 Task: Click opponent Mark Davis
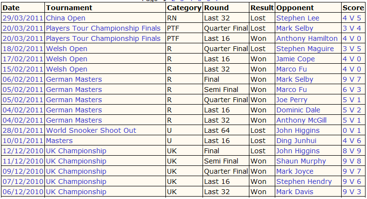(x=295, y=192)
